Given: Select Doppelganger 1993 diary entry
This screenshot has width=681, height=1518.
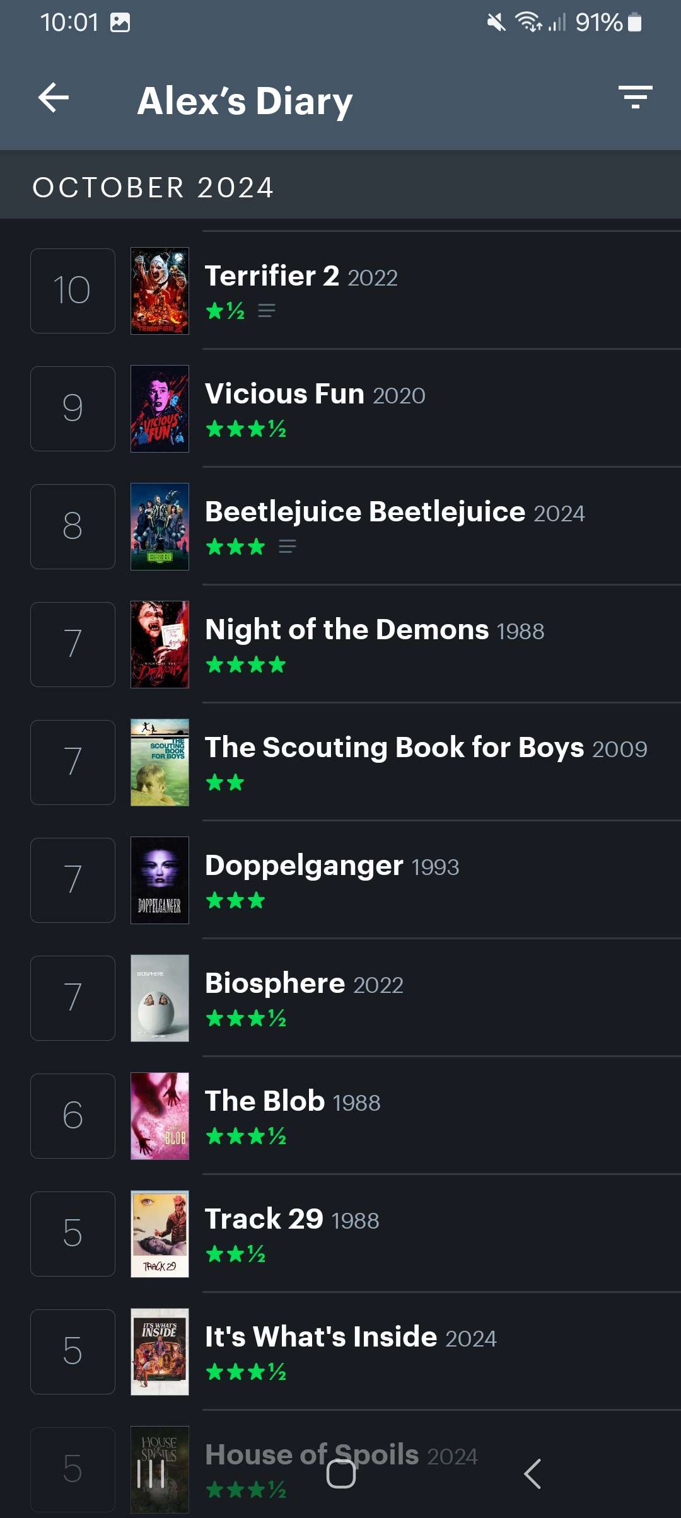Looking at the screenshot, I should (332, 866).
